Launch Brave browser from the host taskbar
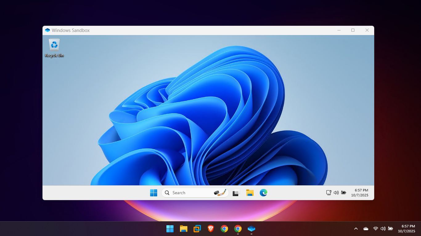Screen dimensions: 421x236 pyautogui.click(x=211, y=229)
